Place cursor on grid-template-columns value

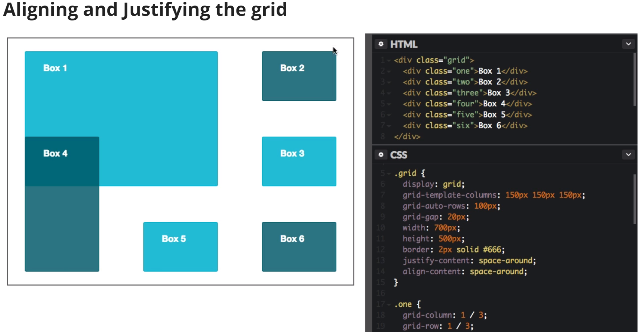(545, 195)
